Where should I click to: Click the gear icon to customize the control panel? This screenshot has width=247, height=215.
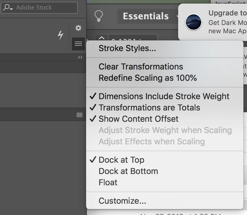tap(78, 28)
